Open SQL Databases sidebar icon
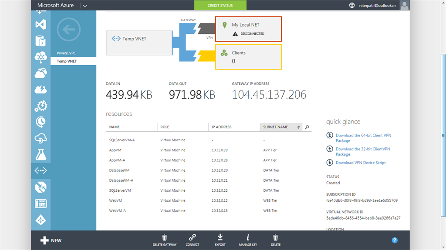This screenshot has width=446, height=250. [x=41, y=41]
